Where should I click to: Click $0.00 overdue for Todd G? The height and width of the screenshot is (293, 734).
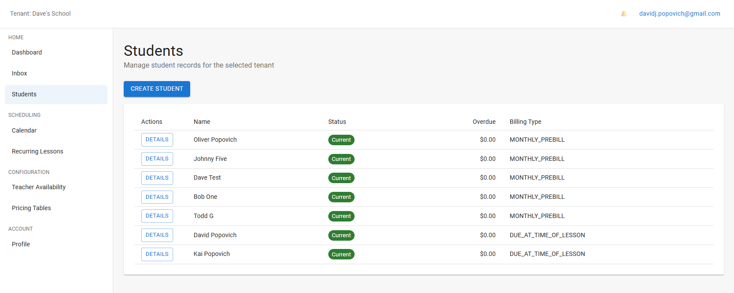488,216
